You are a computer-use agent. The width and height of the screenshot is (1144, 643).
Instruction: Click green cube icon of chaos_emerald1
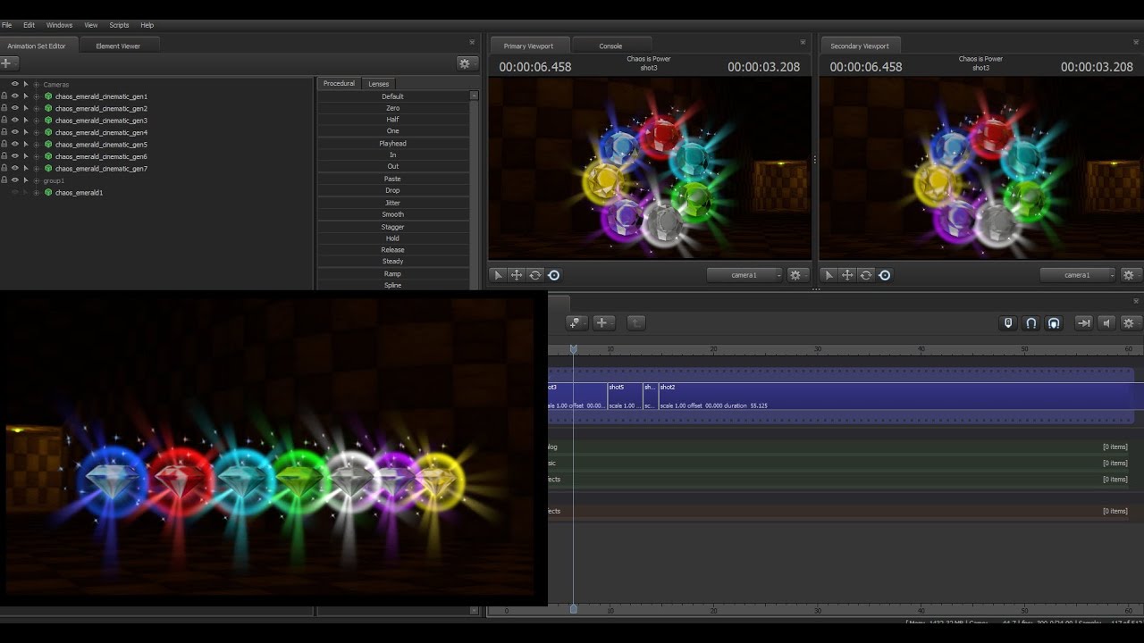point(48,193)
